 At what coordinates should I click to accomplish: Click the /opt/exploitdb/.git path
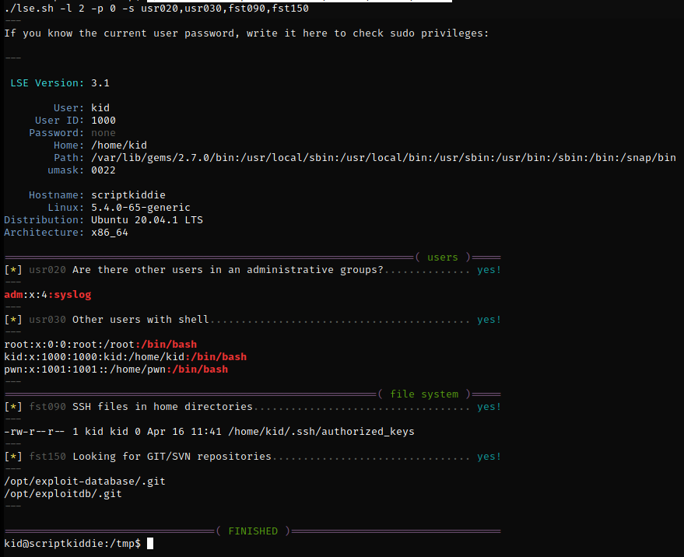tap(63, 494)
